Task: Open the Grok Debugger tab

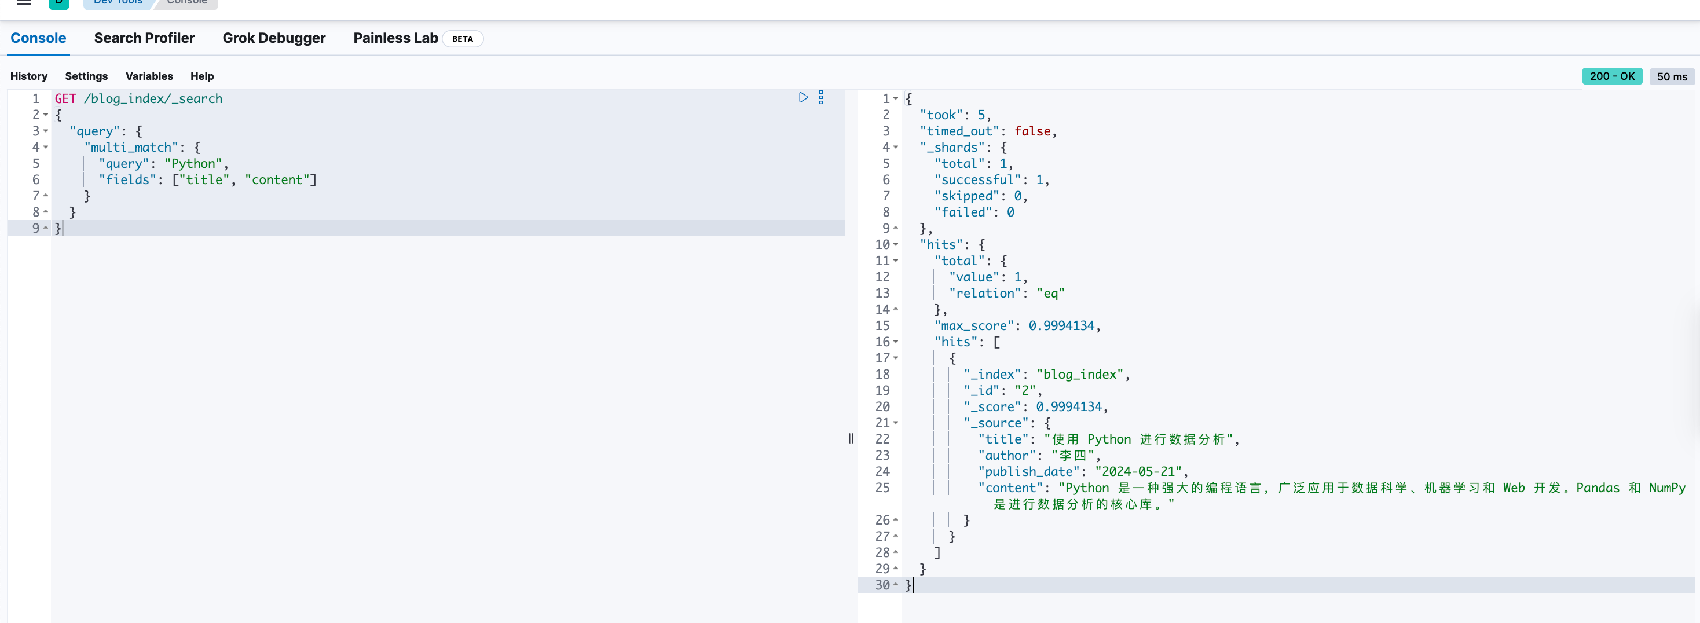Action: click(x=274, y=38)
